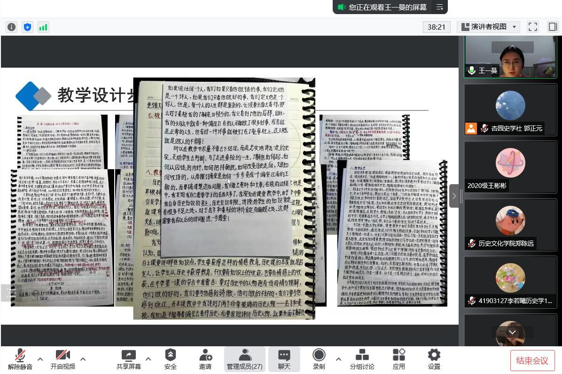The width and height of the screenshot is (562, 374).
Task: Click the meeting info icon
Action: tap(12, 27)
